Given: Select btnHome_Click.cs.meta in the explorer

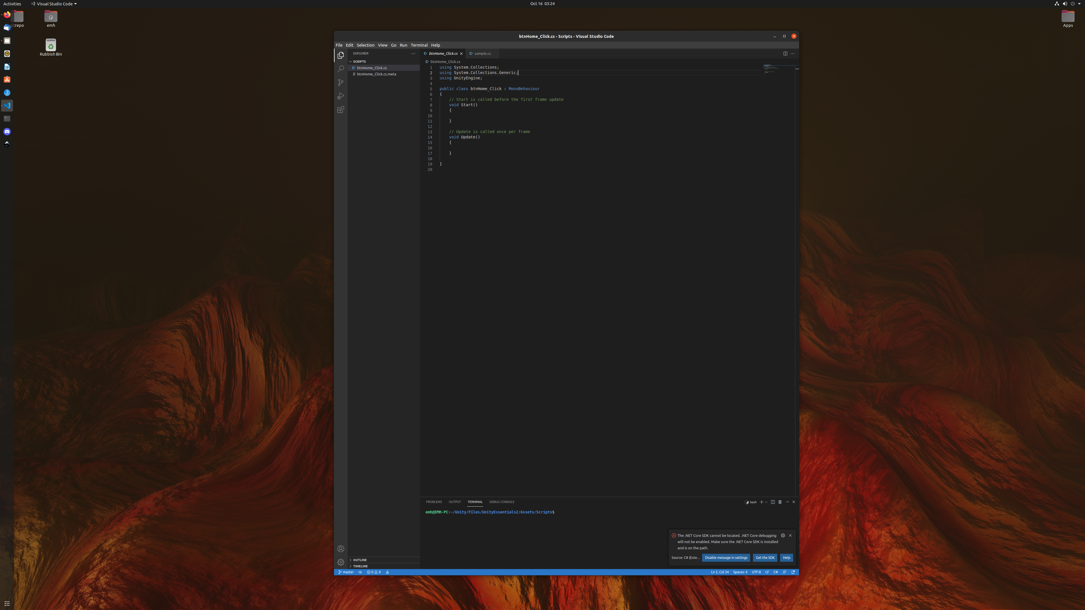Looking at the screenshot, I should (x=383, y=74).
